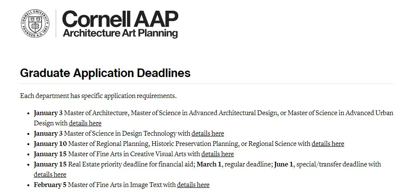Viewport: 409px width, 193px height.
Task: Click January 15 date beside Real Estate
Action: [x=50, y=164]
